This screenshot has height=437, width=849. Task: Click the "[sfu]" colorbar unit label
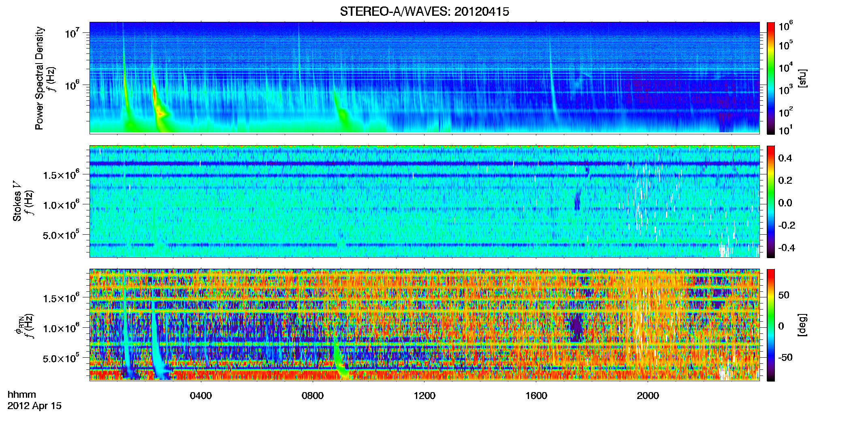click(x=803, y=78)
